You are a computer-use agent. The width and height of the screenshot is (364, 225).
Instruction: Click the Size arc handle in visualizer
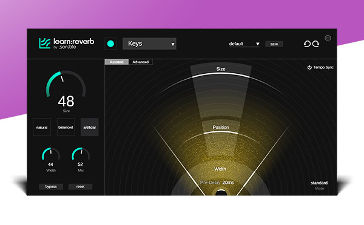(221, 74)
